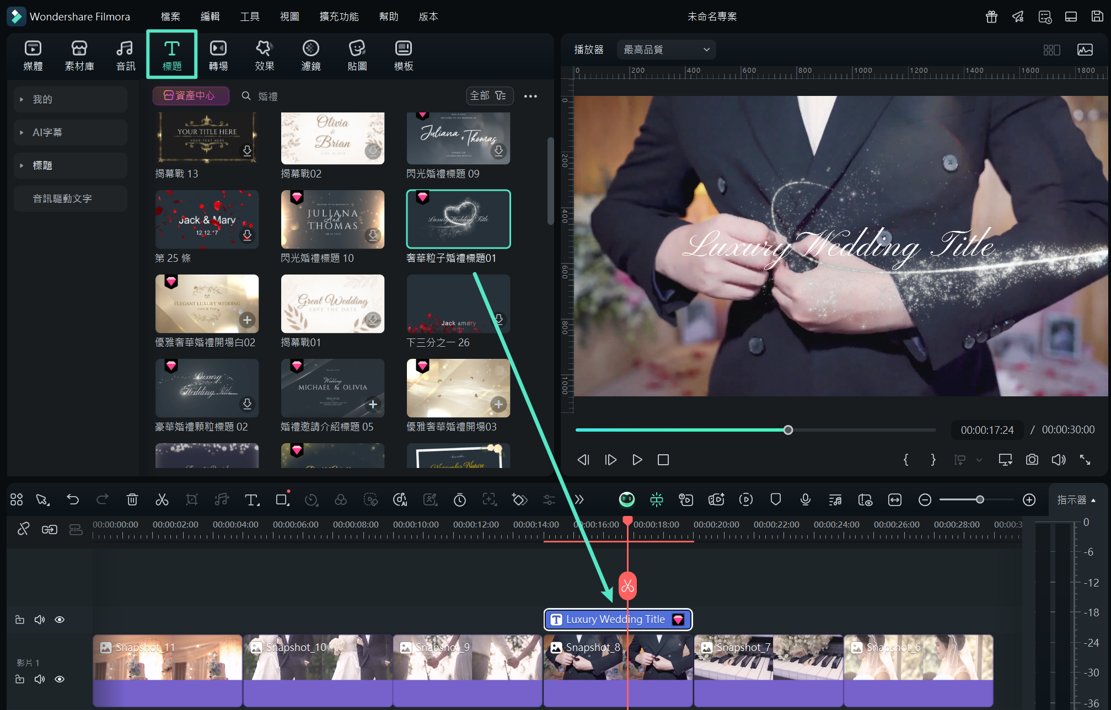Take a snapshot with the camera icon
1111x710 pixels.
(1032, 460)
